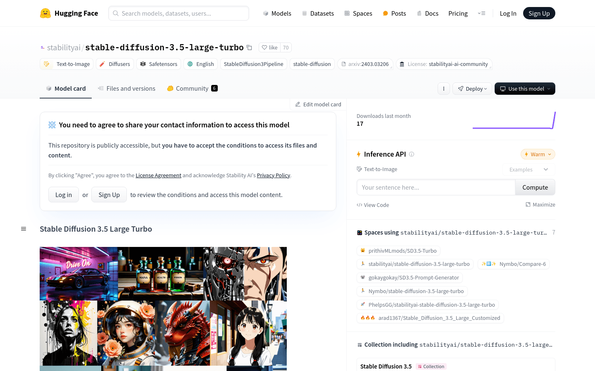Expand the Deploy dropdown
Screen dimensions: 595x371
tap(472, 89)
